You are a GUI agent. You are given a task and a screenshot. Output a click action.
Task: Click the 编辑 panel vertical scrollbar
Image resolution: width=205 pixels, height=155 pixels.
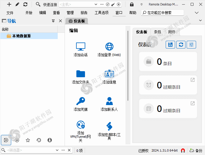coord(128,66)
